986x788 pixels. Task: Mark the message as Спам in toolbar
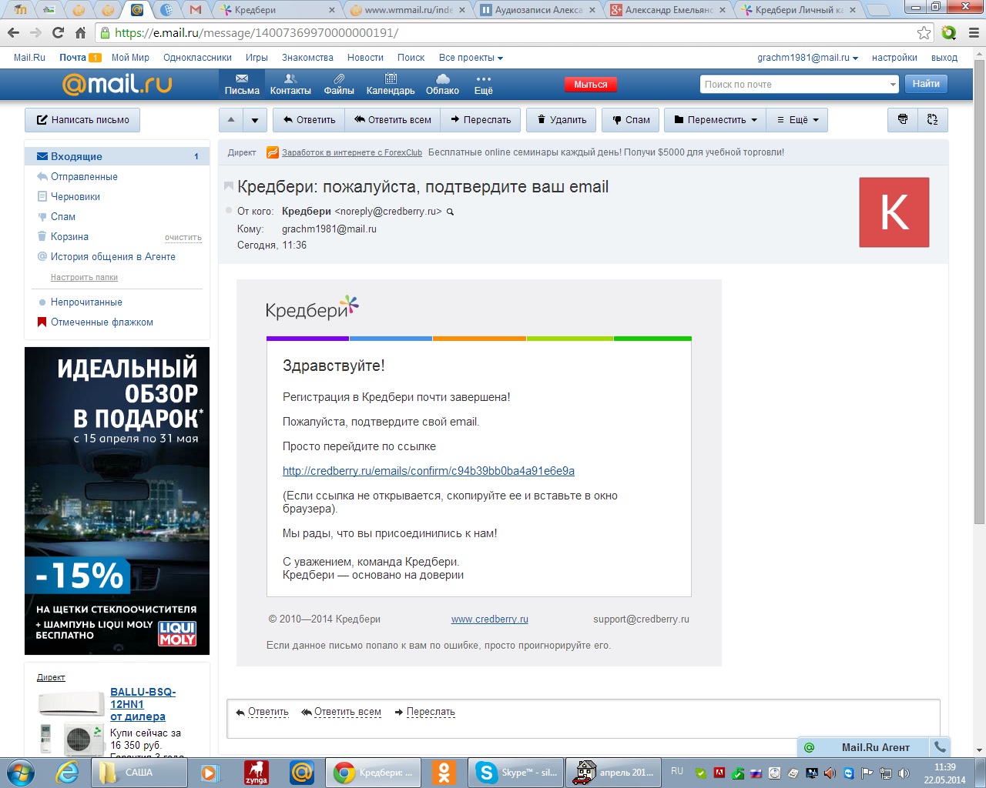click(631, 120)
